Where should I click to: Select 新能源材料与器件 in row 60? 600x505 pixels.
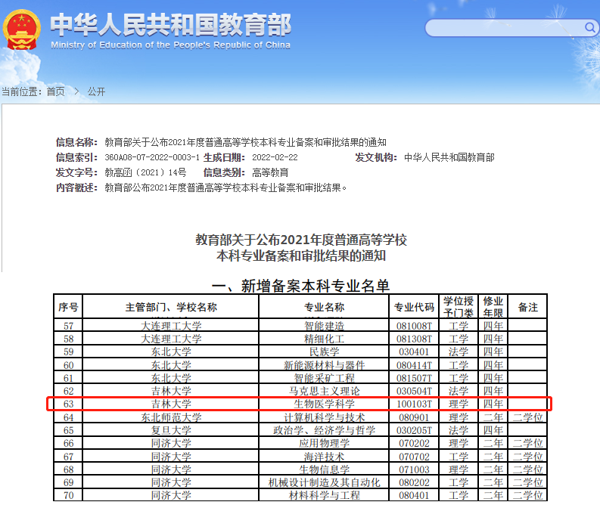324,365
